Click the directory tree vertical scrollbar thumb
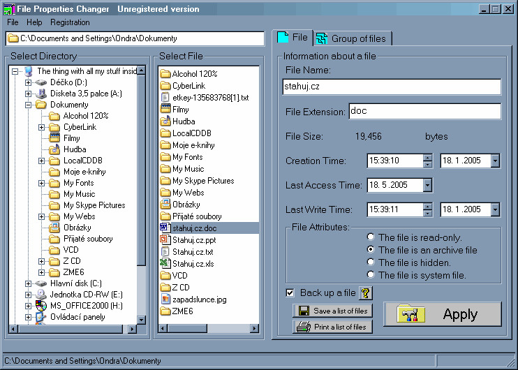The height and width of the screenshot is (370, 518). coord(141,170)
